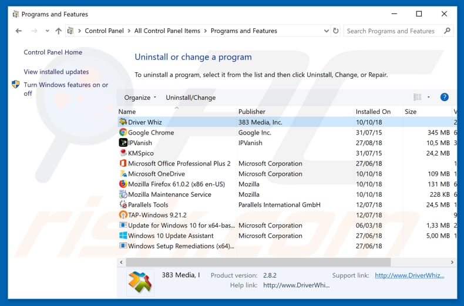The width and height of the screenshot is (464, 306).
Task: Select the KMSpico program name
Action: point(141,153)
